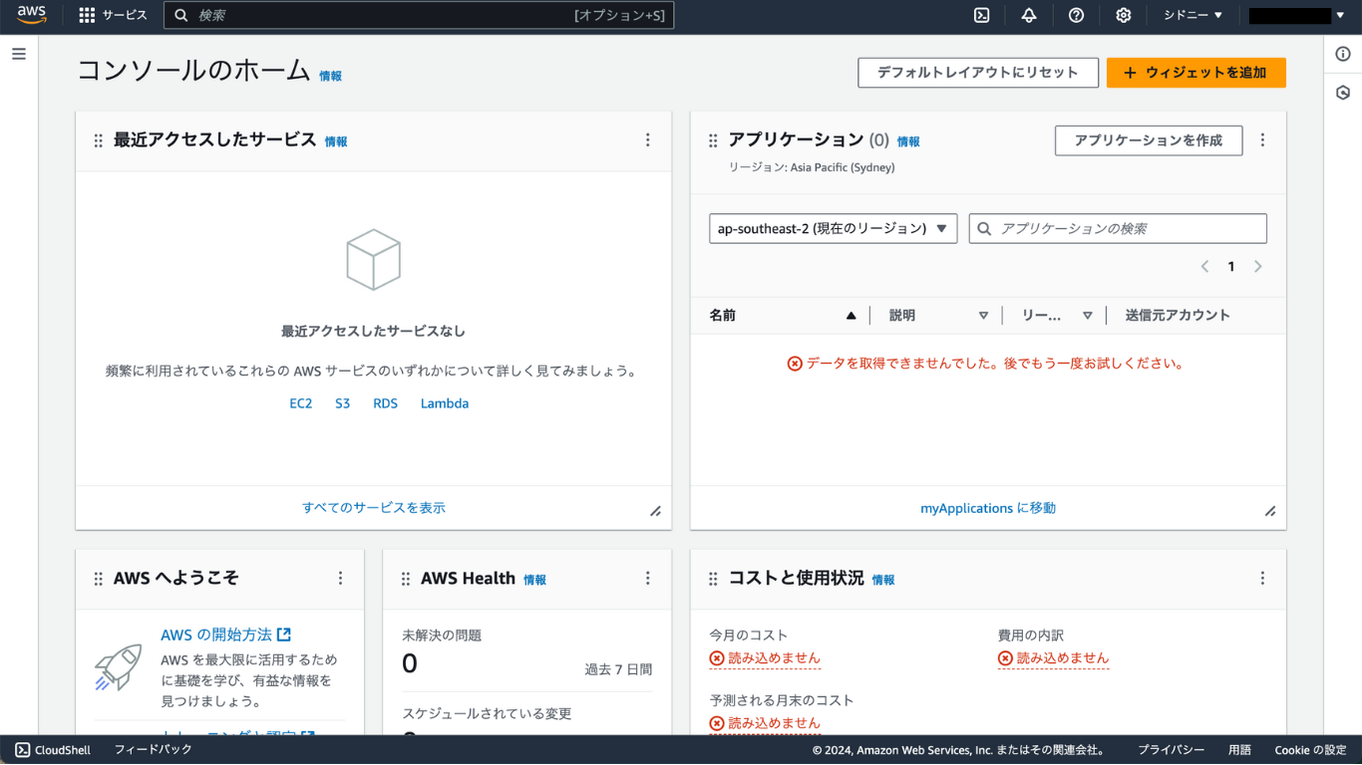Open the info panel icon on right edge

(1343, 54)
